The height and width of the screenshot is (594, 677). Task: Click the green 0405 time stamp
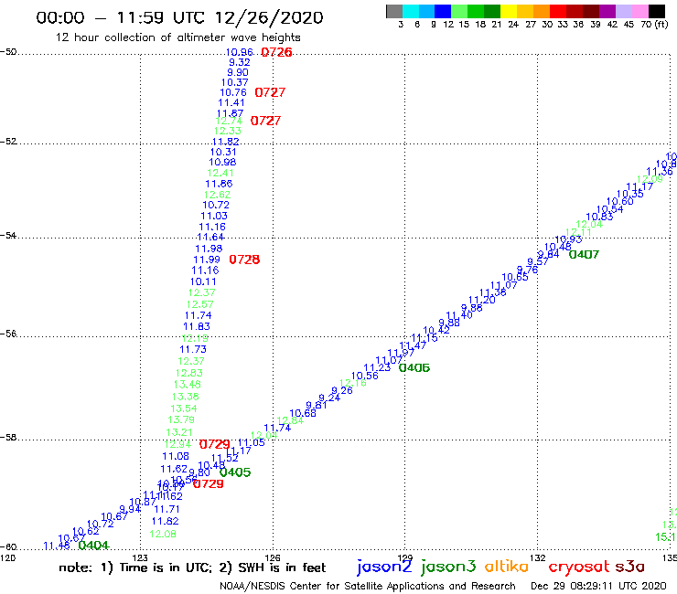[235, 472]
